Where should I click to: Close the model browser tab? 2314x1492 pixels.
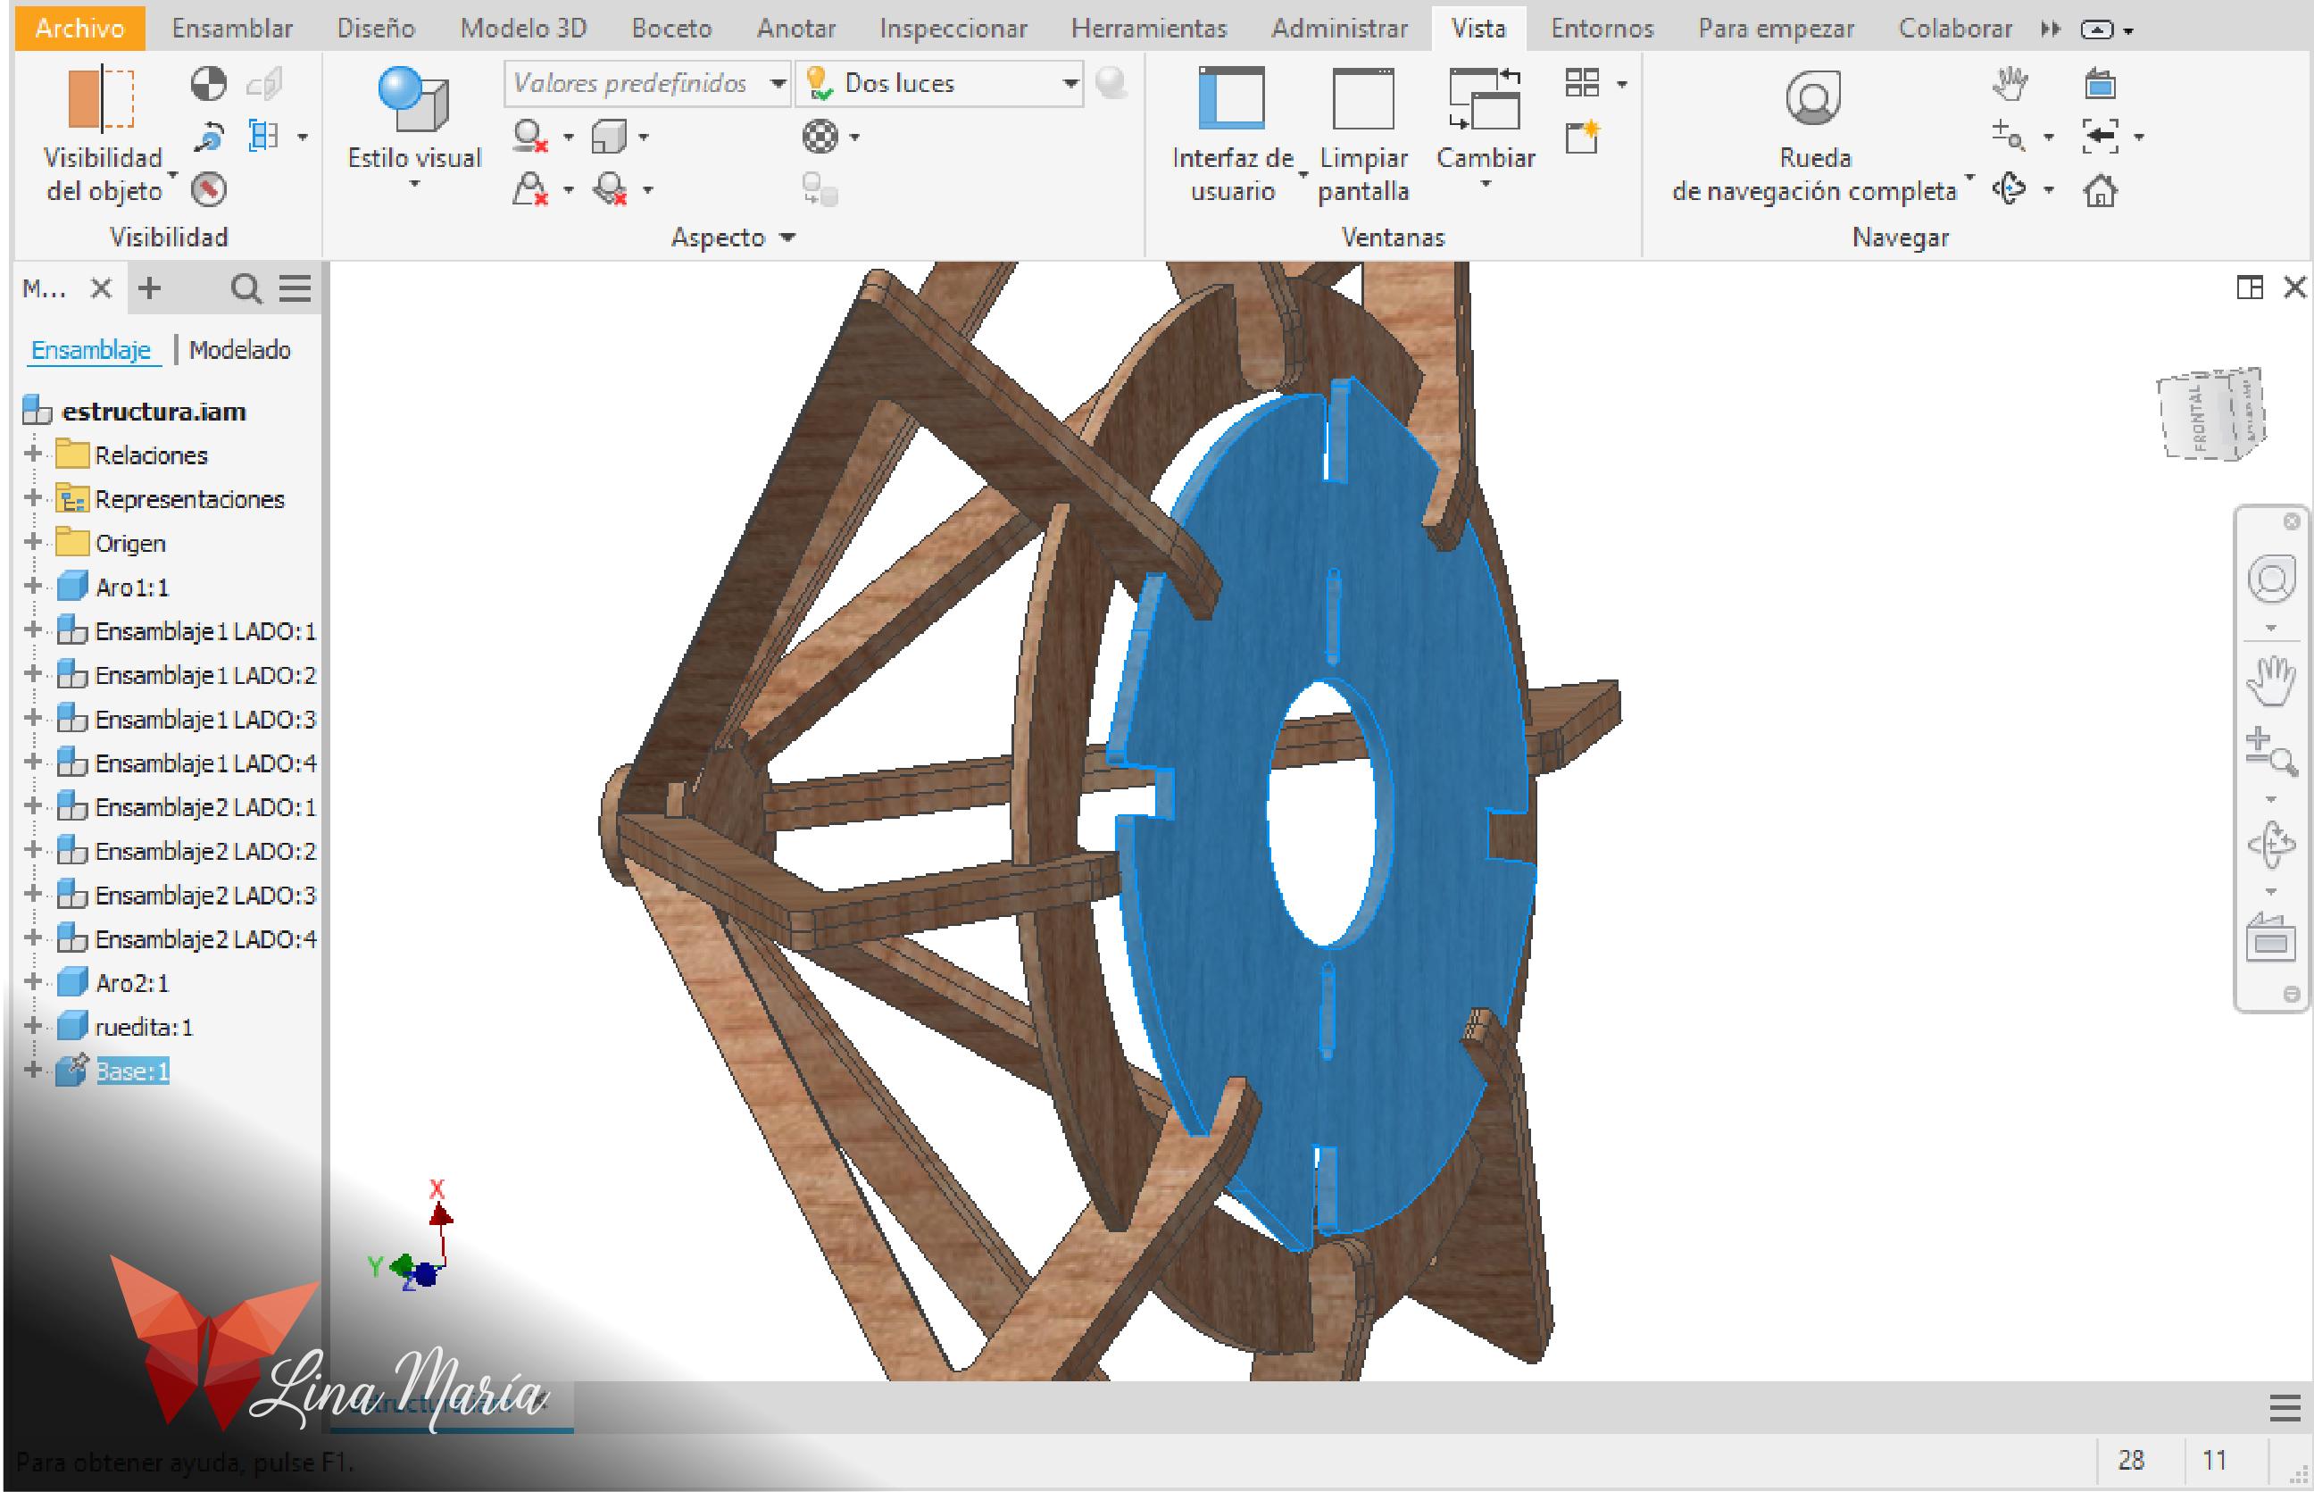(101, 288)
